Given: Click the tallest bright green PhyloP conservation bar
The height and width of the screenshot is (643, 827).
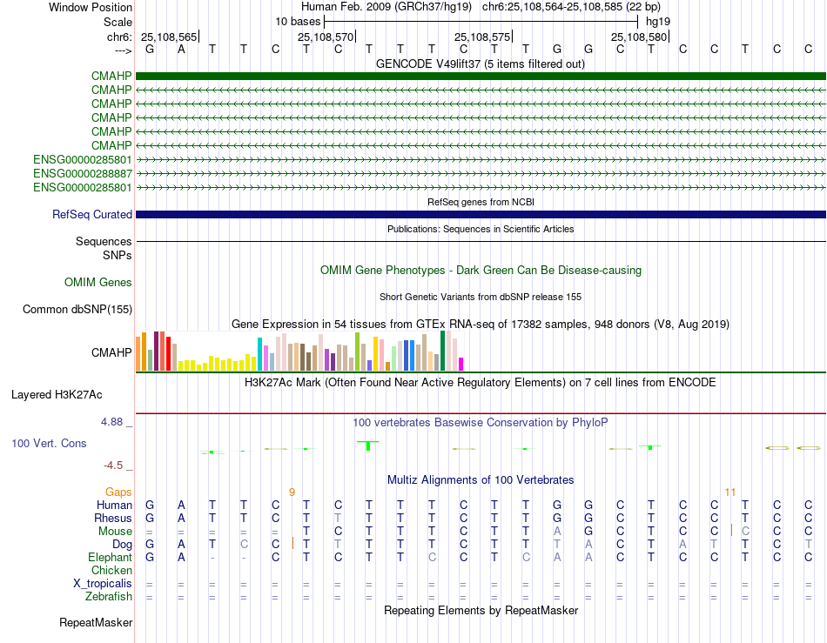Looking at the screenshot, I should [368, 445].
